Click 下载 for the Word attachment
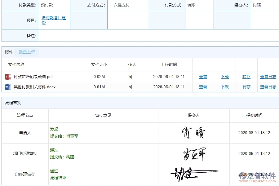Viewport: 279px width, 186px height. tap(224, 87)
